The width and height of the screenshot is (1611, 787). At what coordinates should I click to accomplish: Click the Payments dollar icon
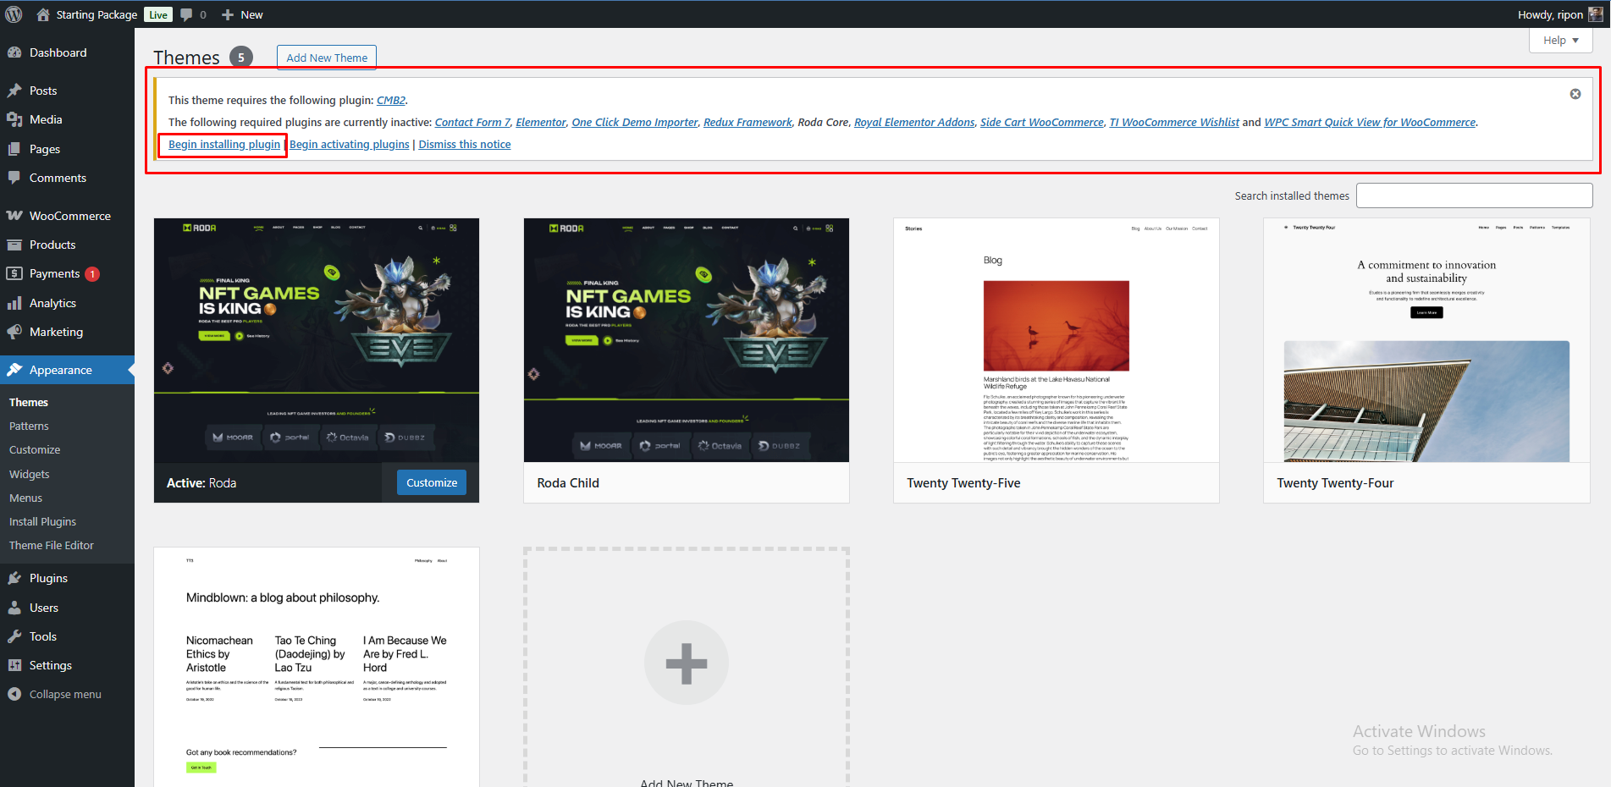point(14,273)
